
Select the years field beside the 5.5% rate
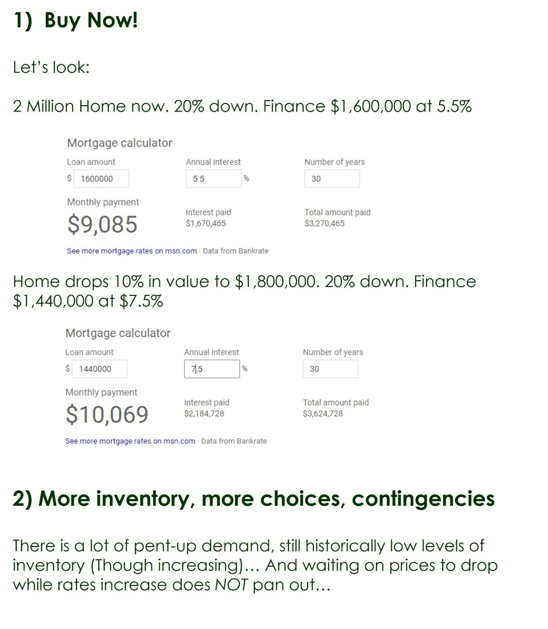(x=332, y=179)
